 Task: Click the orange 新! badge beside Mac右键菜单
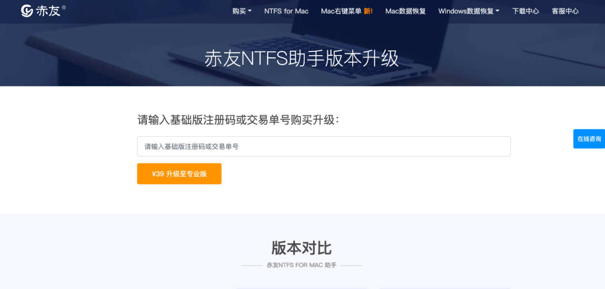368,11
